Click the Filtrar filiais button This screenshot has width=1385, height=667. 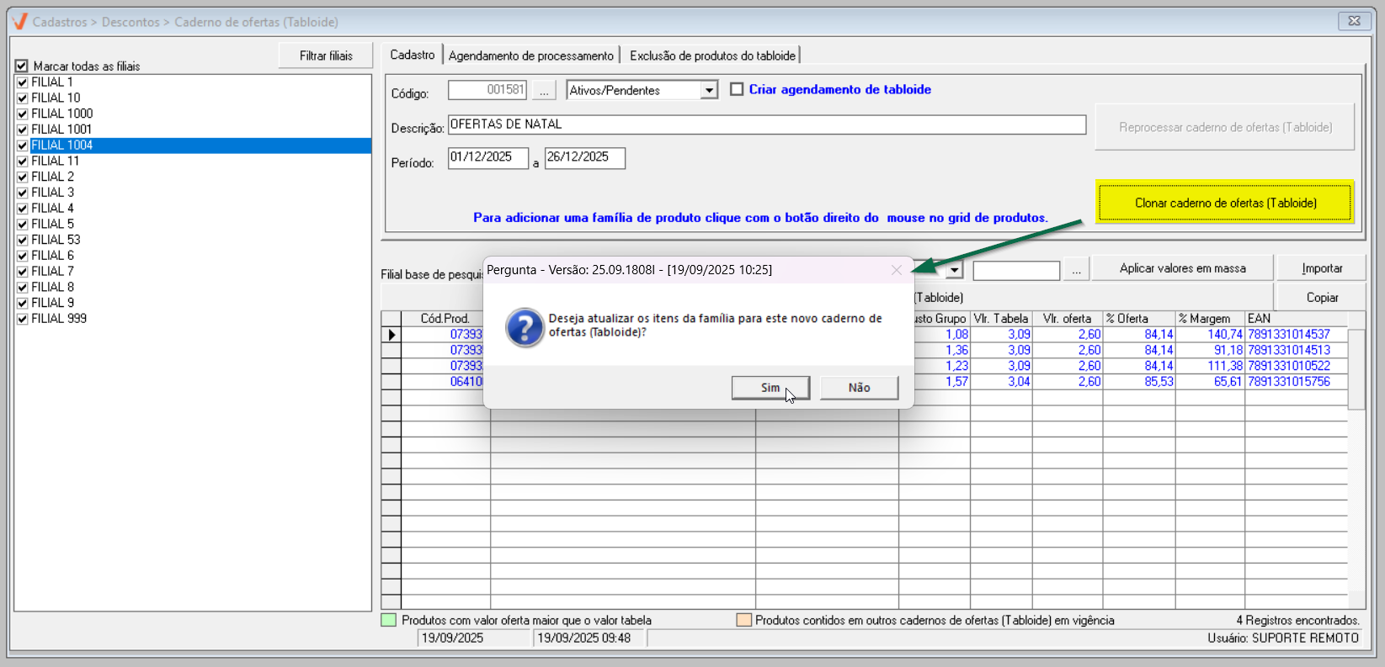(x=326, y=56)
